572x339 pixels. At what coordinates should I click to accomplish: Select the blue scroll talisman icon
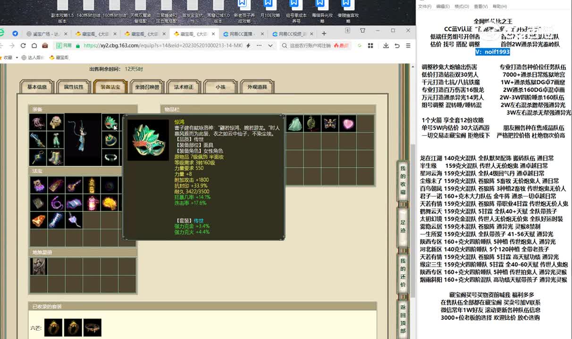(74, 202)
